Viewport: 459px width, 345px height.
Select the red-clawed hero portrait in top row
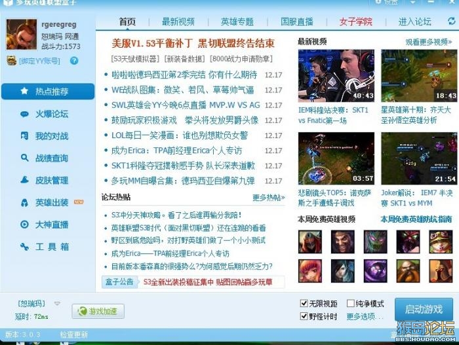point(408,242)
